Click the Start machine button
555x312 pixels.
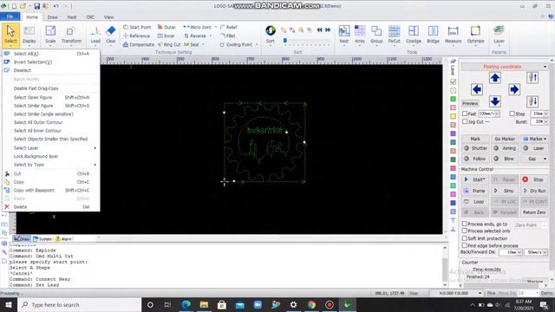[475, 179]
